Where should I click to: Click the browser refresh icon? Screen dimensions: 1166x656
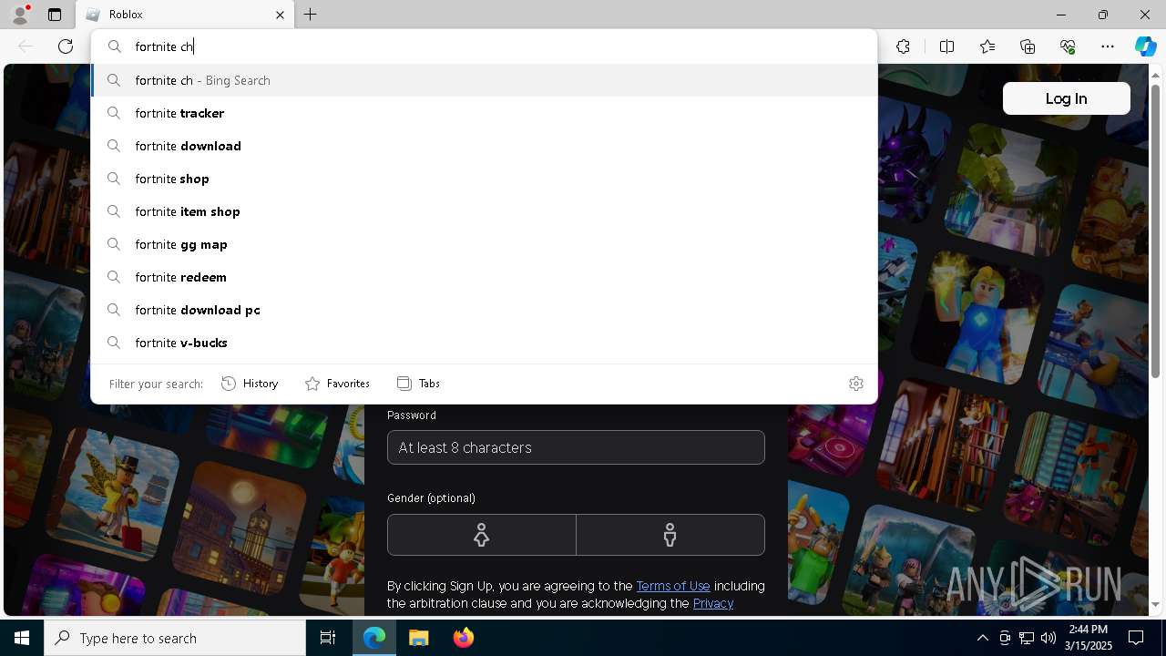click(x=66, y=46)
